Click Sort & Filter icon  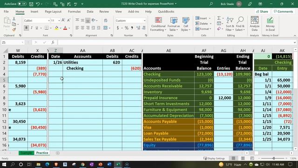click(230, 24)
